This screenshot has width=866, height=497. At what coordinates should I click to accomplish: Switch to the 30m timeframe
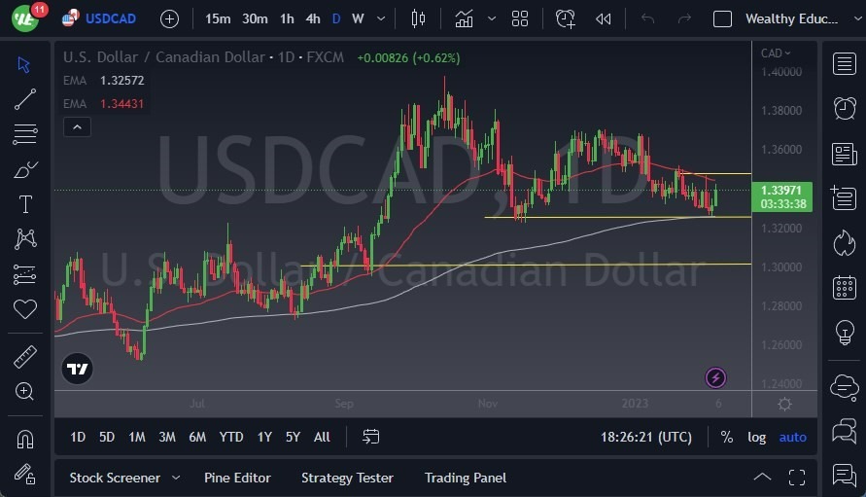[255, 18]
